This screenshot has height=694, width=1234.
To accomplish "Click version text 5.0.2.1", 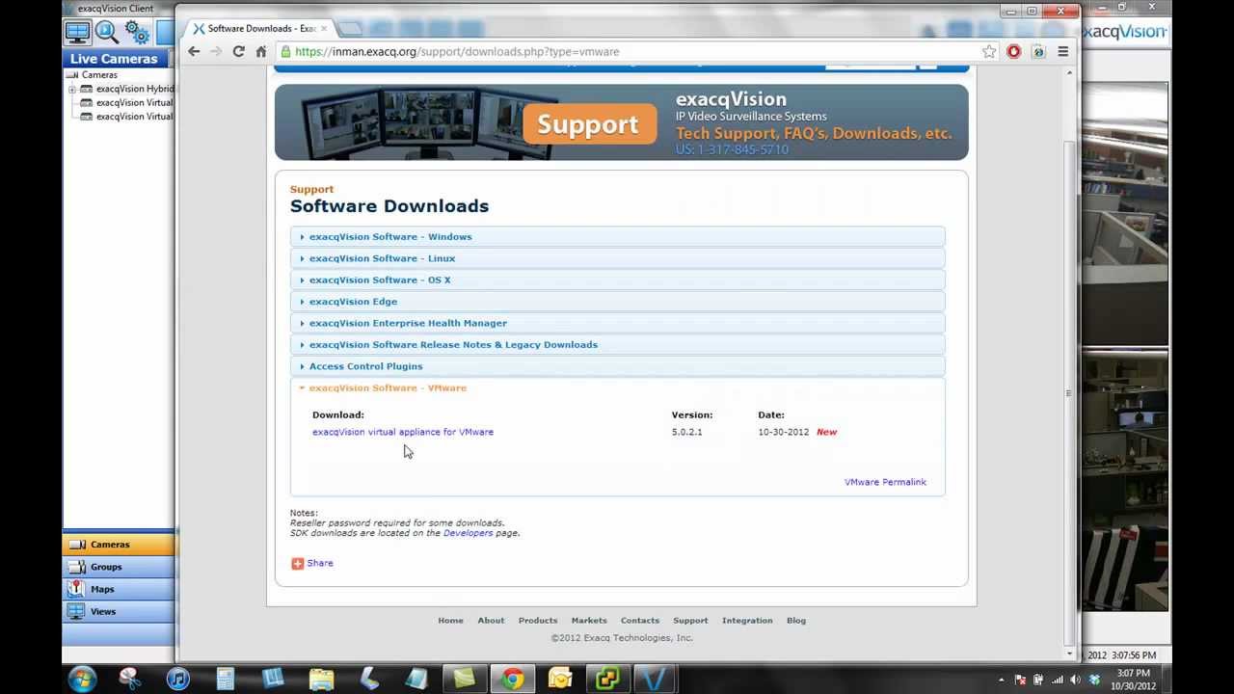I will click(686, 432).
